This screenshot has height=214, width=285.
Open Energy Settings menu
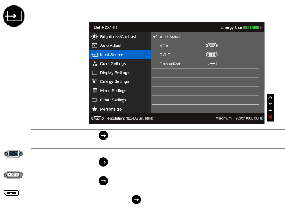pyautogui.click(x=120, y=81)
